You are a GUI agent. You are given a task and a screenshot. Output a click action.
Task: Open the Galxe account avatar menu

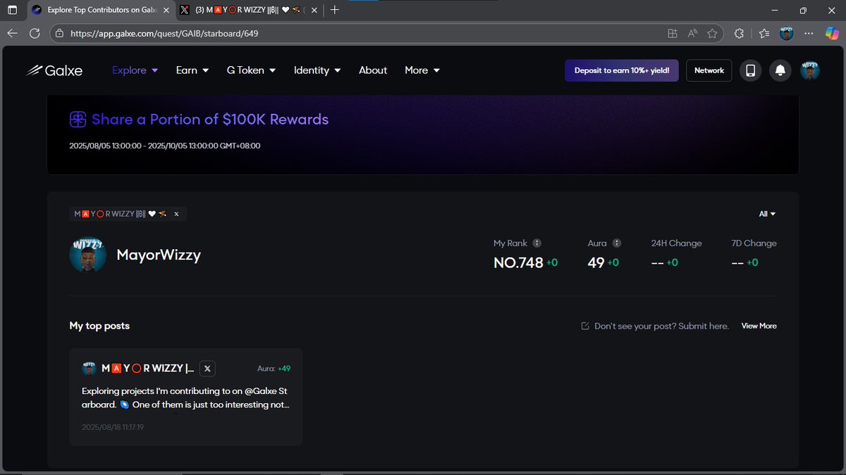(x=810, y=70)
